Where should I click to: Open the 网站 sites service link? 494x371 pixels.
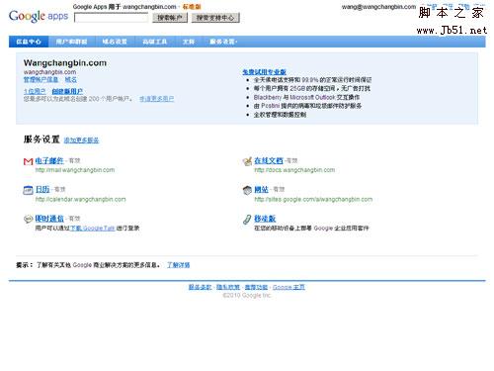pyautogui.click(x=262, y=189)
